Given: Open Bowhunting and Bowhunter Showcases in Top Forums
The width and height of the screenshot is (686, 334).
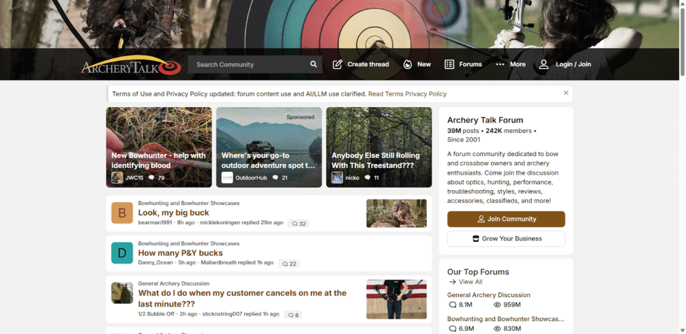Looking at the screenshot, I should click(x=506, y=319).
